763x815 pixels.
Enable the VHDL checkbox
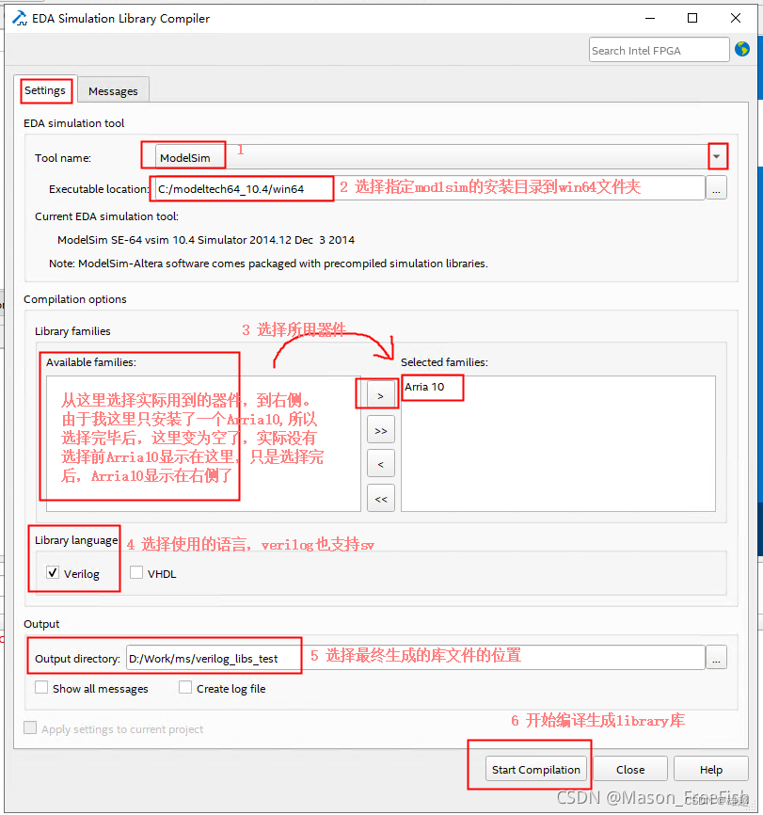(136, 573)
